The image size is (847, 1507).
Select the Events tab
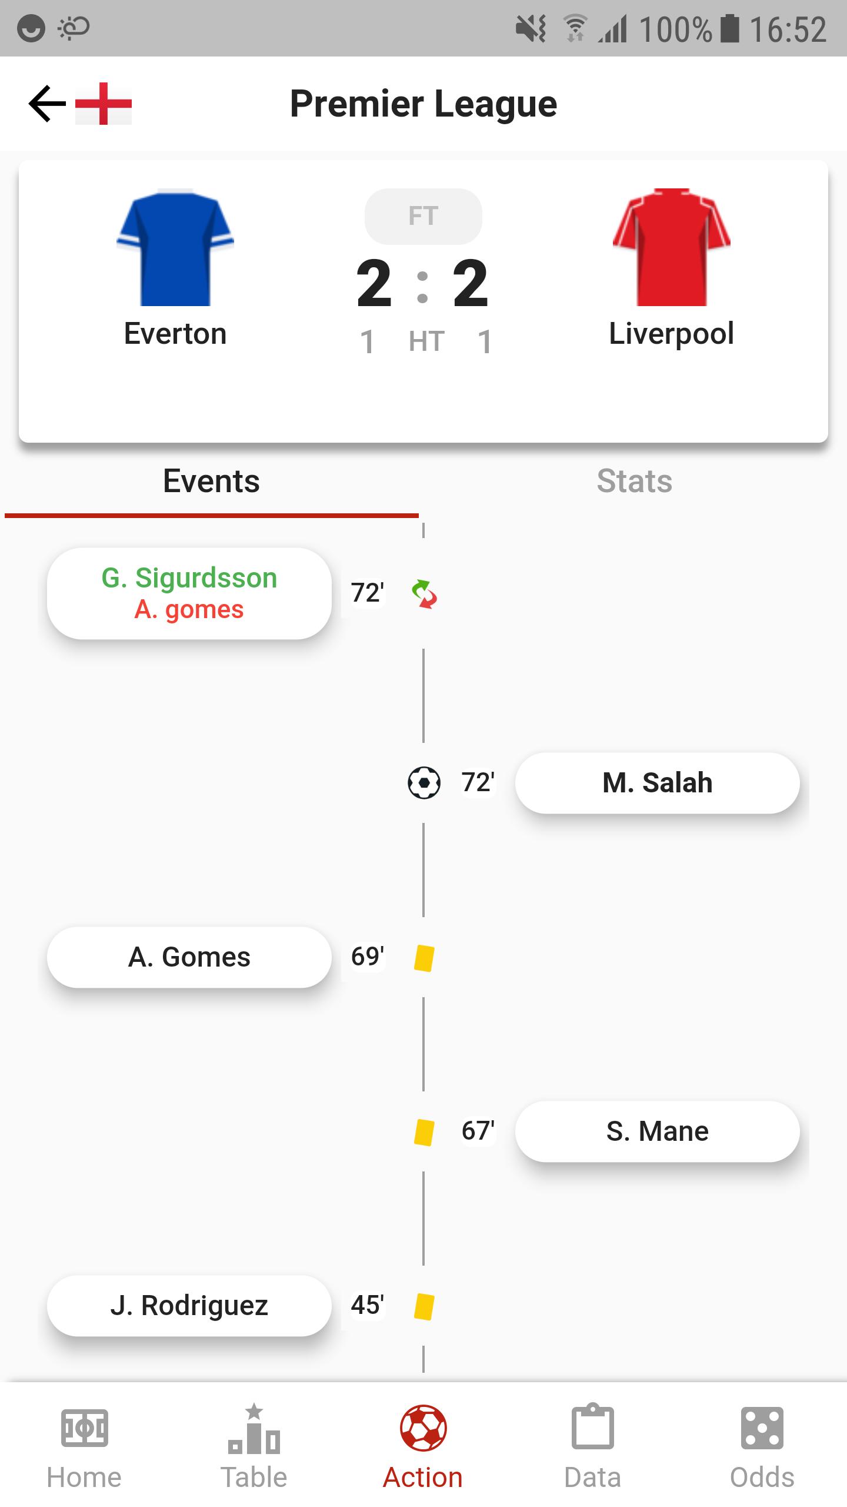pyautogui.click(x=211, y=482)
